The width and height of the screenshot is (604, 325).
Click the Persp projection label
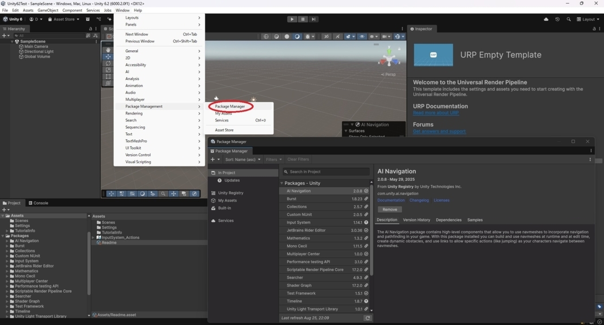coord(388,74)
